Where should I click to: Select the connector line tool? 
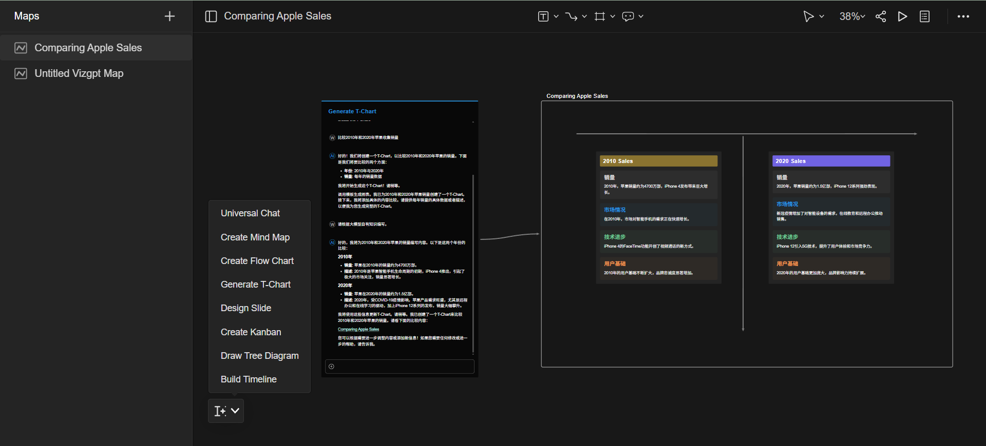point(571,16)
